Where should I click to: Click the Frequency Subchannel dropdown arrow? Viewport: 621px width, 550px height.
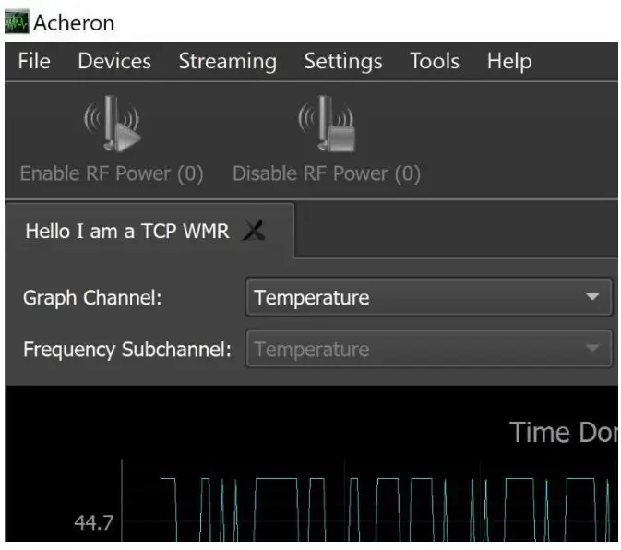592,350
